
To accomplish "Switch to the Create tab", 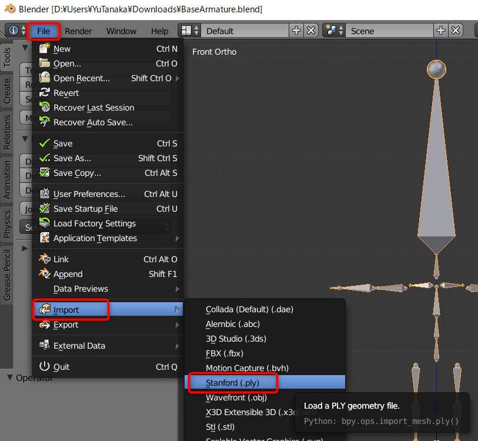I will [x=6, y=91].
